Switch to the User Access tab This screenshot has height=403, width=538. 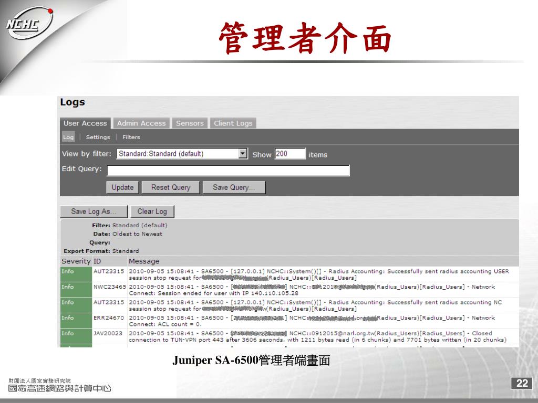point(85,123)
